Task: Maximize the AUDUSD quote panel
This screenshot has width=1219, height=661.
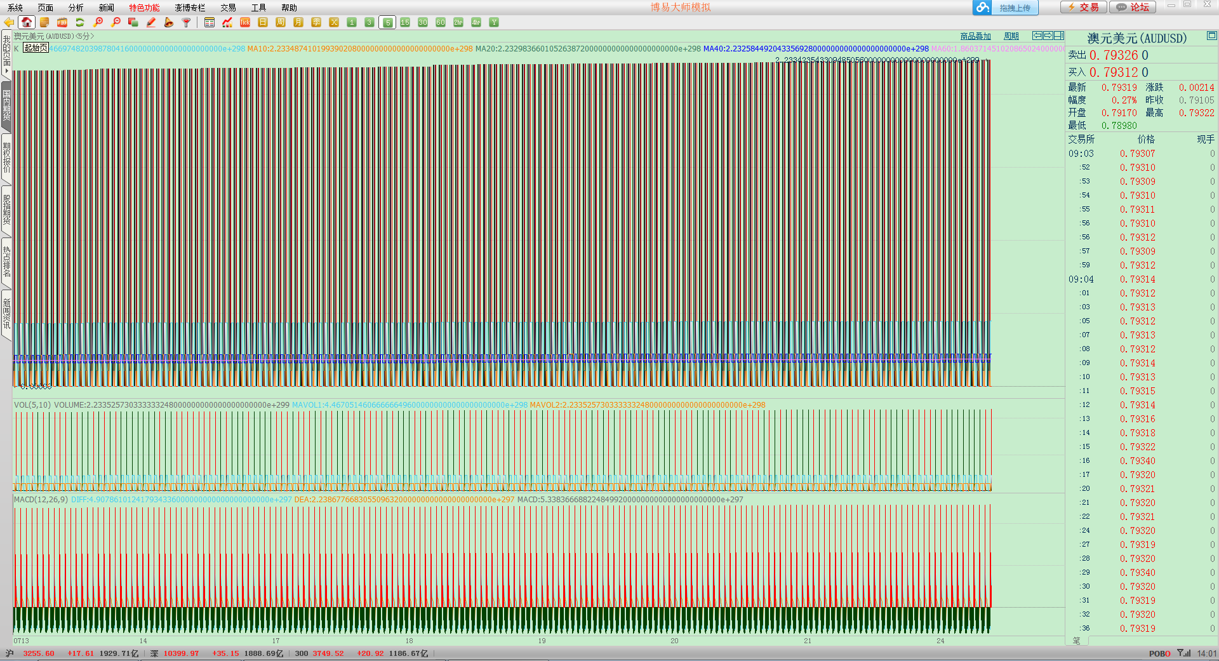Action: click(1211, 36)
